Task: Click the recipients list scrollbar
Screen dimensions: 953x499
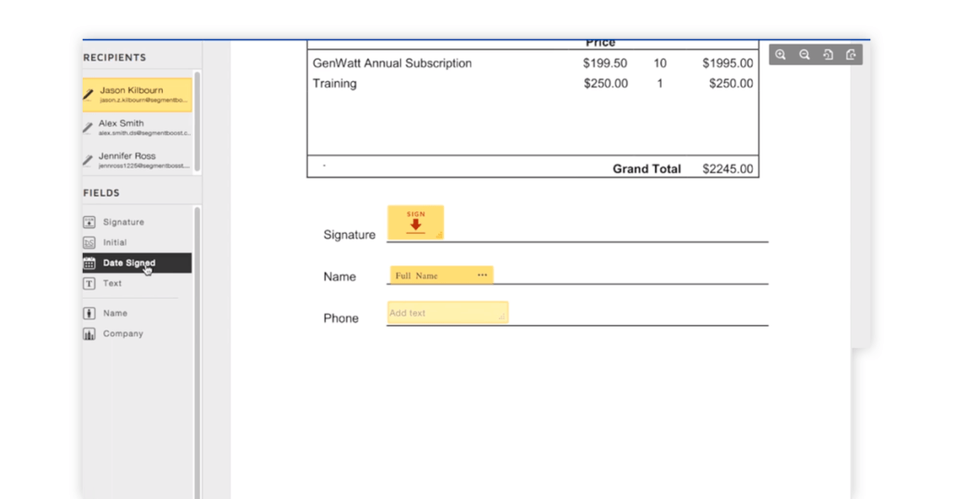Action: (x=197, y=123)
